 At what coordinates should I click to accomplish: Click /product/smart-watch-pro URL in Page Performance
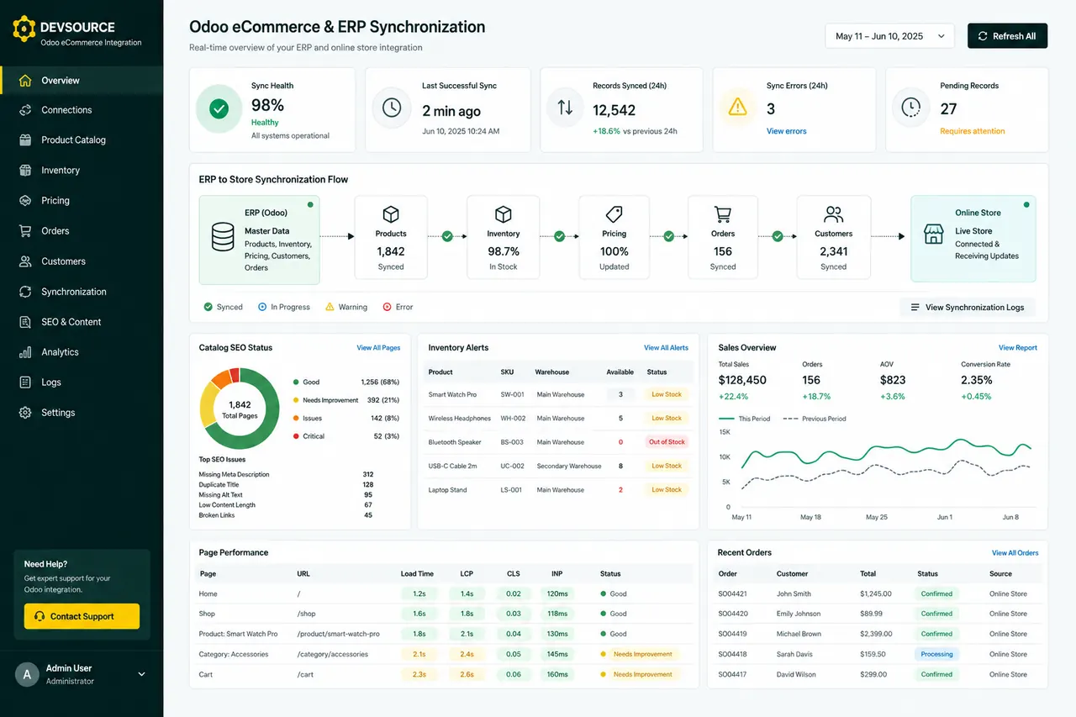pos(338,634)
